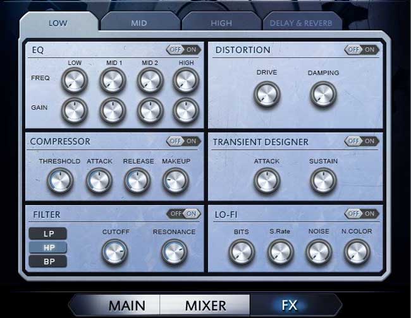Choose the HP filter mode
The height and width of the screenshot is (318, 411).
48,247
